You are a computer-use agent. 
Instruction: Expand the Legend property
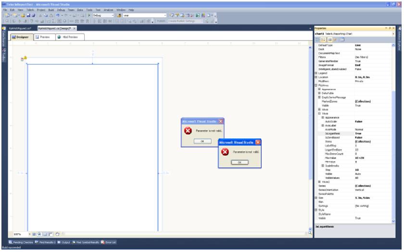(316, 73)
